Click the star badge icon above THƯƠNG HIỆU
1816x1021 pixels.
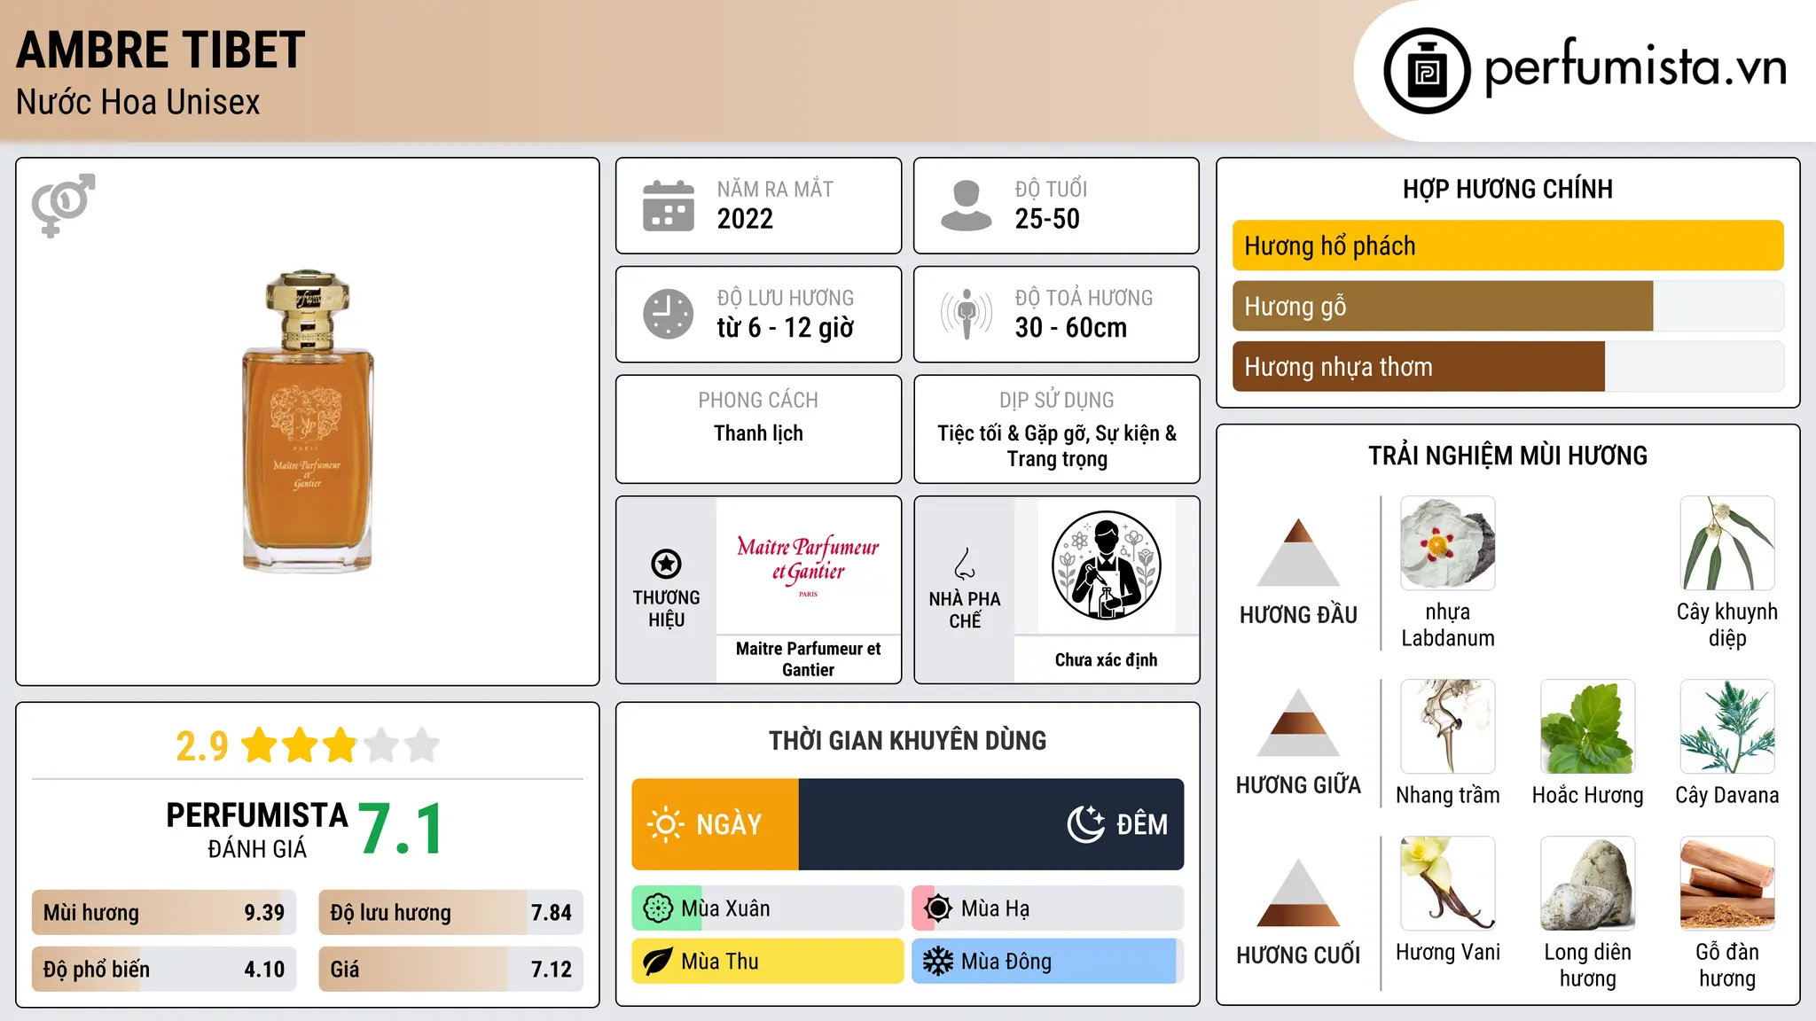point(666,564)
